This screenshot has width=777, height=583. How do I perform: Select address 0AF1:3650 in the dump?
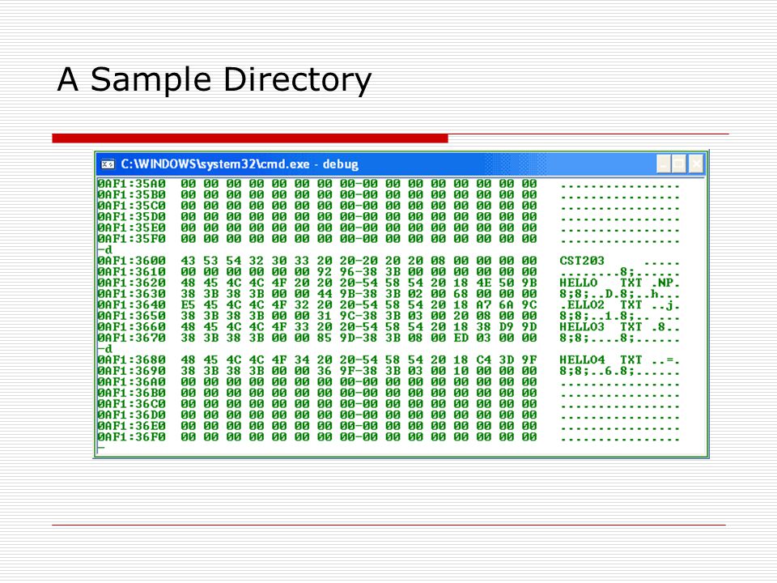coord(131,315)
